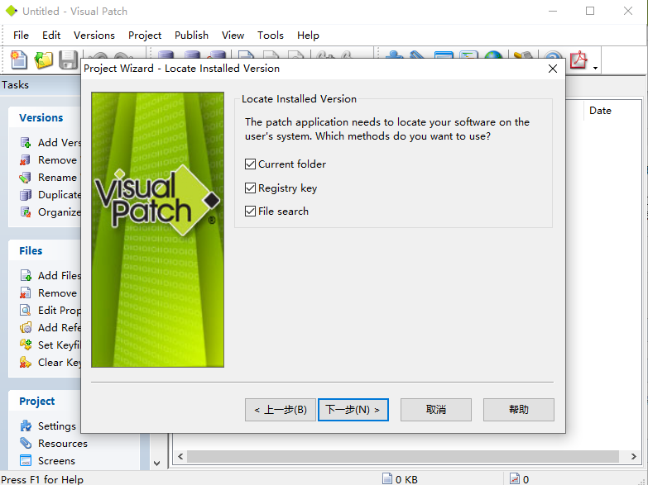Open the Versions menu
The image size is (648, 485).
pyautogui.click(x=94, y=36)
